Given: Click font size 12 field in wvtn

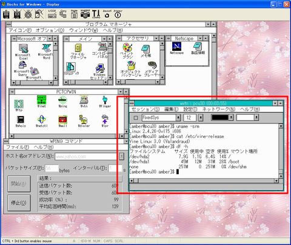Looking at the screenshot, I should point(190,117).
